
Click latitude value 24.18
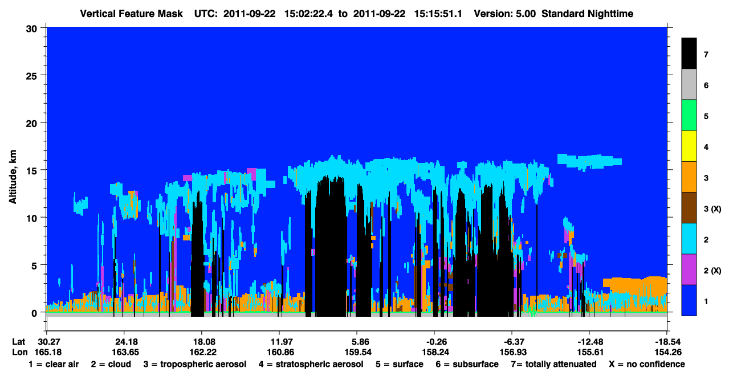coord(124,341)
